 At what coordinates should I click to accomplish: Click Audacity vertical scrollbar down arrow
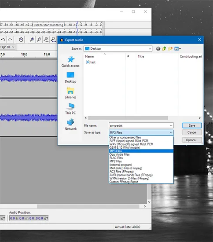(149, 202)
